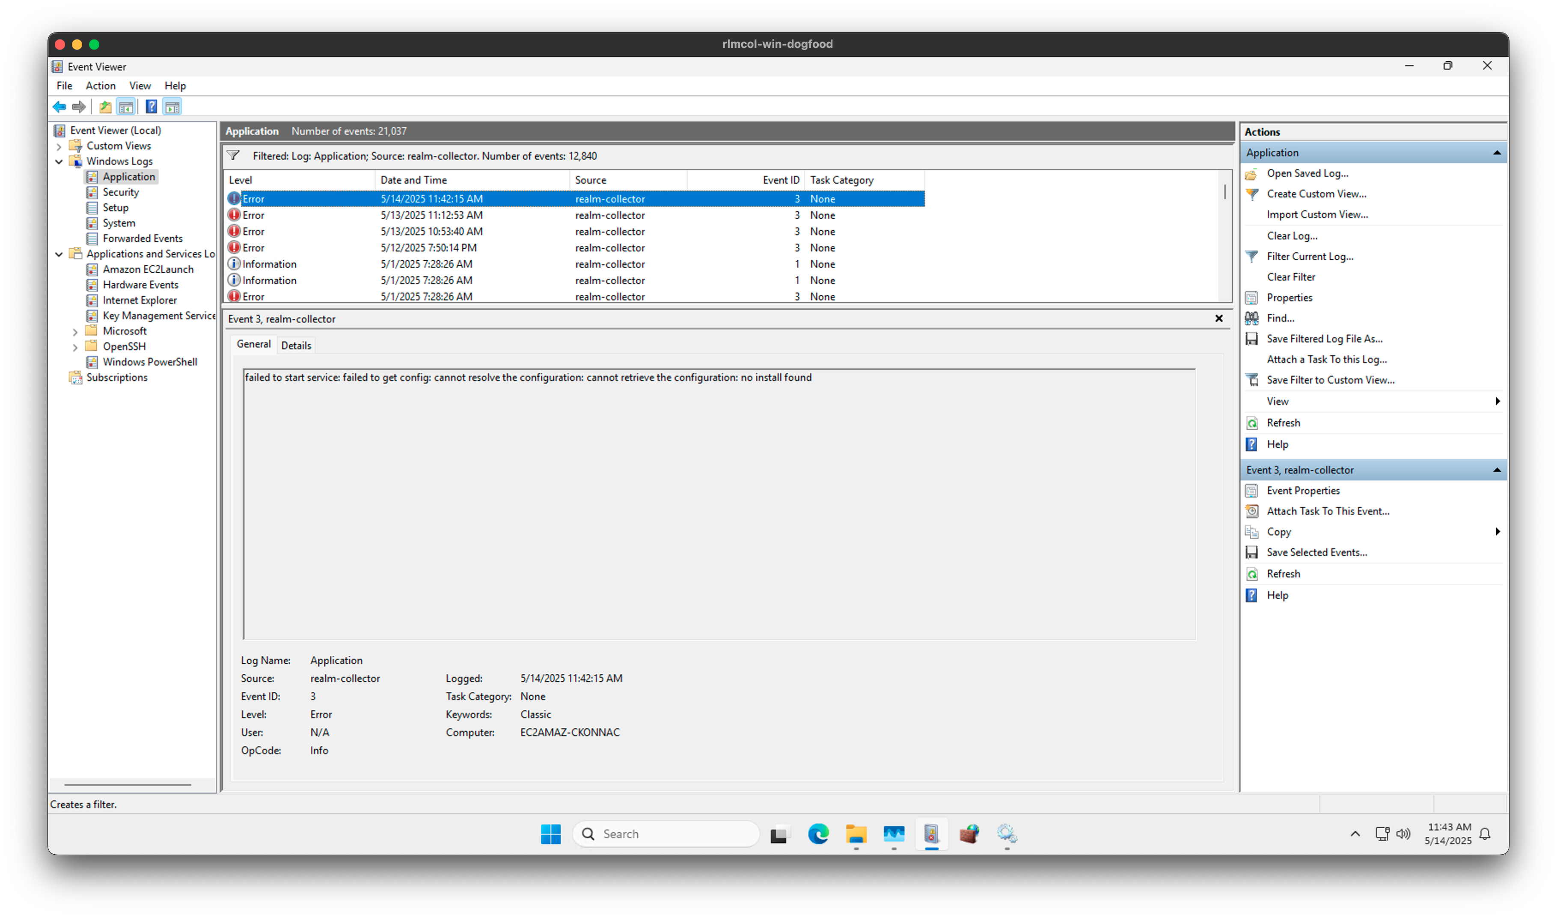1557x918 pixels.
Task: Click the filter funnel icon above event list
Action: coord(233,155)
